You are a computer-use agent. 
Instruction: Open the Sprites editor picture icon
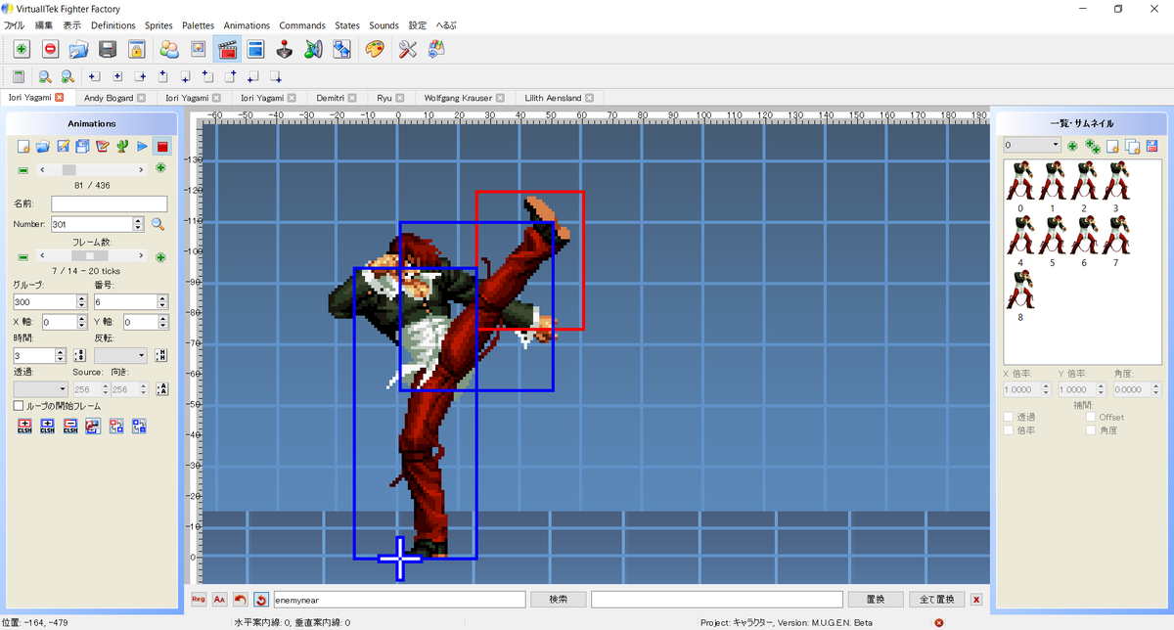point(198,49)
